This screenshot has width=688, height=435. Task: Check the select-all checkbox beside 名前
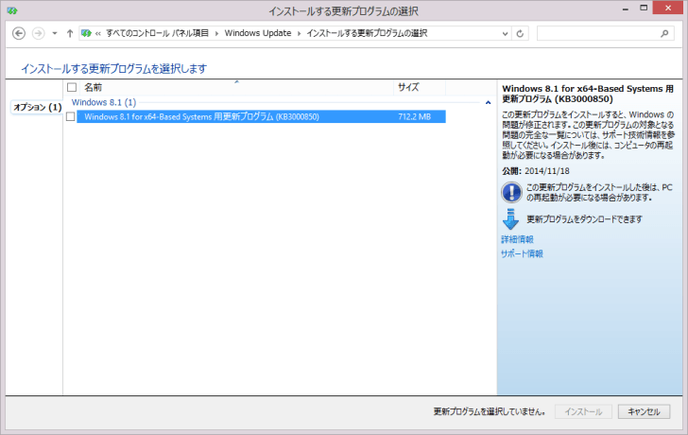point(72,87)
